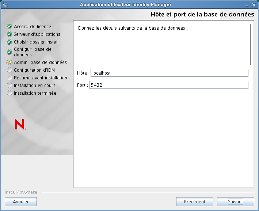Select the step label Installation terminée
Screen dimensions: 259x211
(35, 93)
